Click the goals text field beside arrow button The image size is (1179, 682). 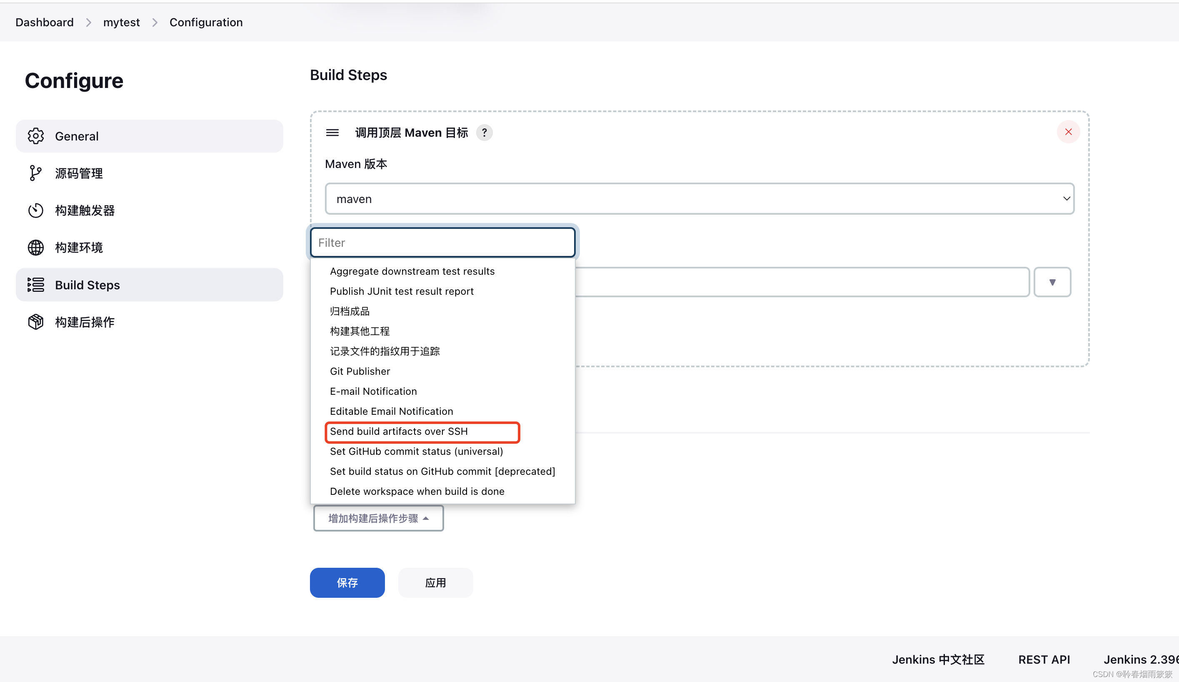802,282
